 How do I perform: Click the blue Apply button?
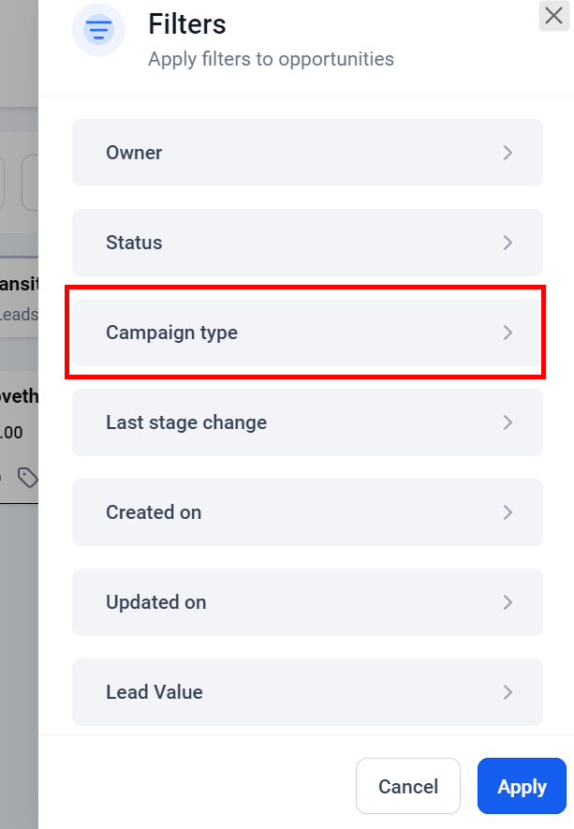point(522,786)
